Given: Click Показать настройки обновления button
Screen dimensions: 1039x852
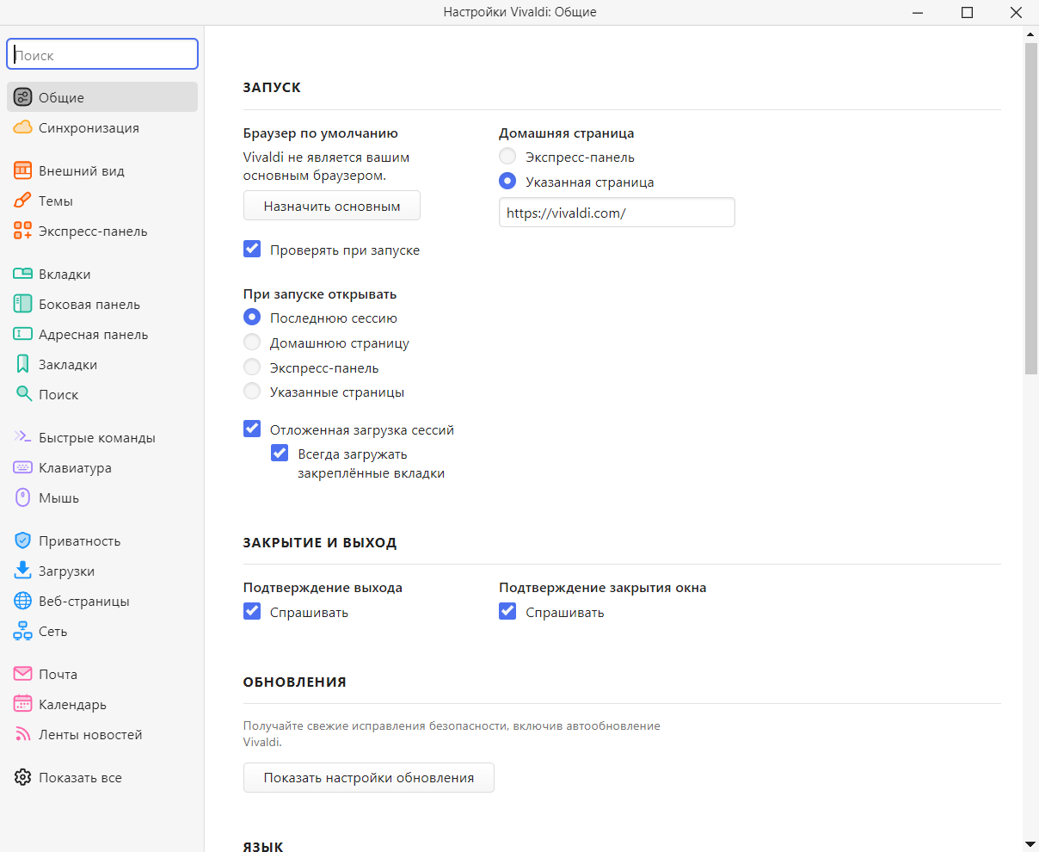Looking at the screenshot, I should (x=369, y=777).
